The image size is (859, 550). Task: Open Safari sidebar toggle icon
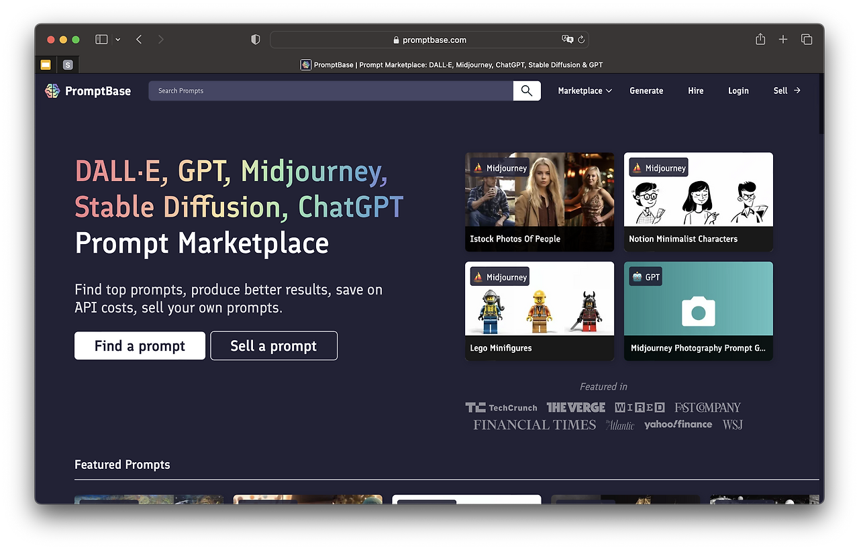coord(101,40)
